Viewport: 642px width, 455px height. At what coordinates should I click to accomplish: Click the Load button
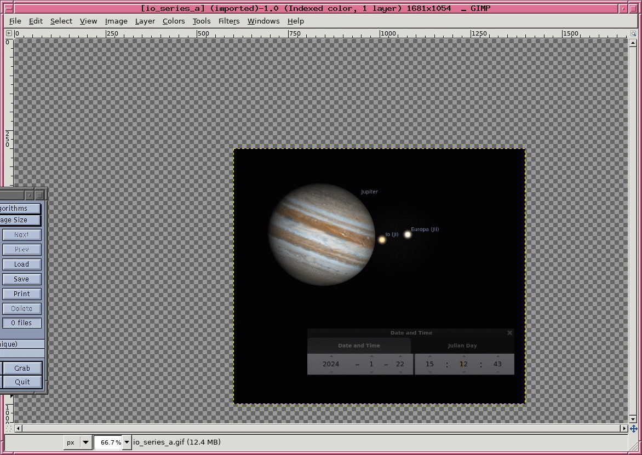tap(21, 264)
